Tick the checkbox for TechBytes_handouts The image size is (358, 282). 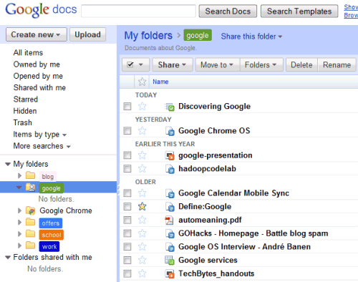point(127,273)
